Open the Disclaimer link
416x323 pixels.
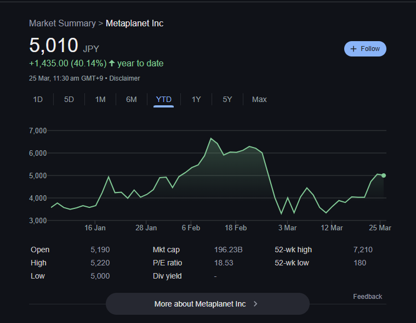click(x=124, y=78)
